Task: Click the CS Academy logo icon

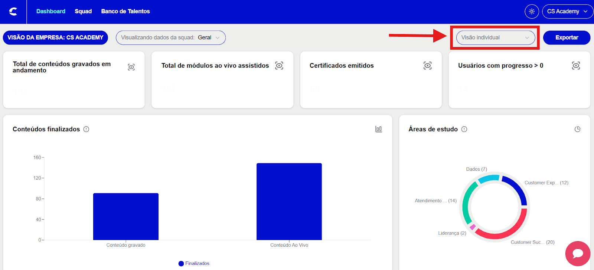Action: [13, 11]
